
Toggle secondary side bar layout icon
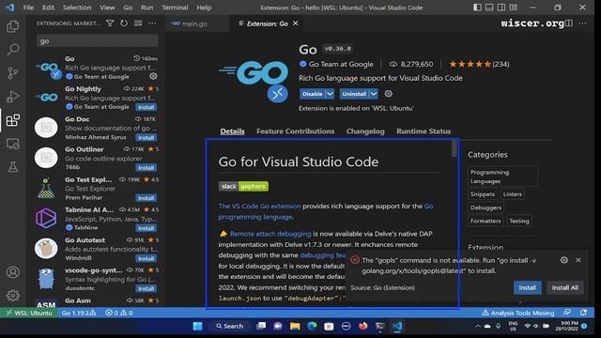[501, 8]
